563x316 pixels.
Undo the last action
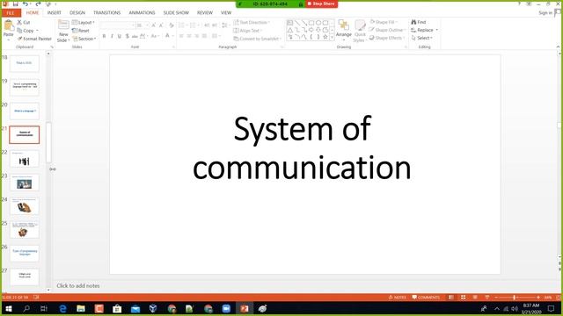coord(26,4)
